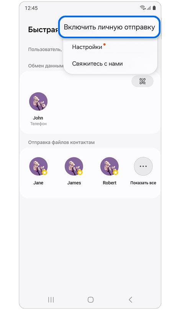Tap the Wi-Fi status bar icon
Image resolution: width=180 pixels, height=310 pixels.
pyautogui.click(x=142, y=8)
